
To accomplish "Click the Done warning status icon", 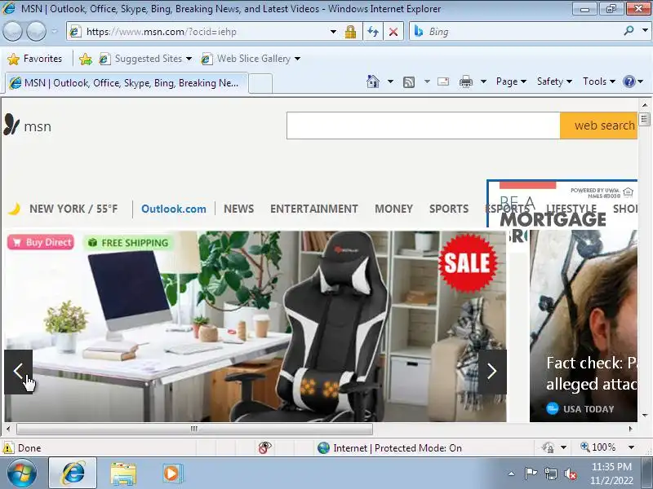I will click(x=8, y=447).
